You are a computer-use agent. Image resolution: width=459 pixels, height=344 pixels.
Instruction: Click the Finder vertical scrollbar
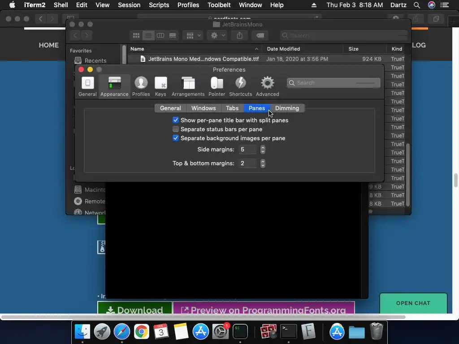408,175
